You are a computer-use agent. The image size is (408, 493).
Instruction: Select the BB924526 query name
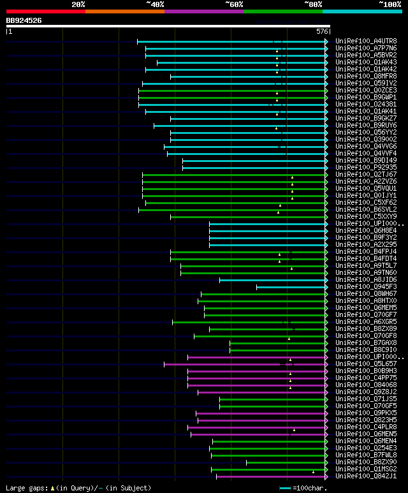pos(24,21)
